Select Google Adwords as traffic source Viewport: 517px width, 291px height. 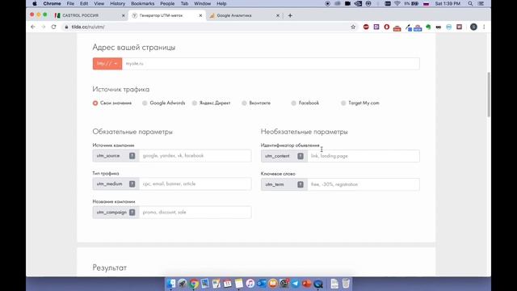point(145,103)
